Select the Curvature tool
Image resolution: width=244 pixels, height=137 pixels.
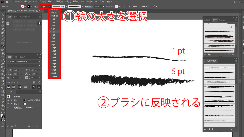(x=3, y=33)
